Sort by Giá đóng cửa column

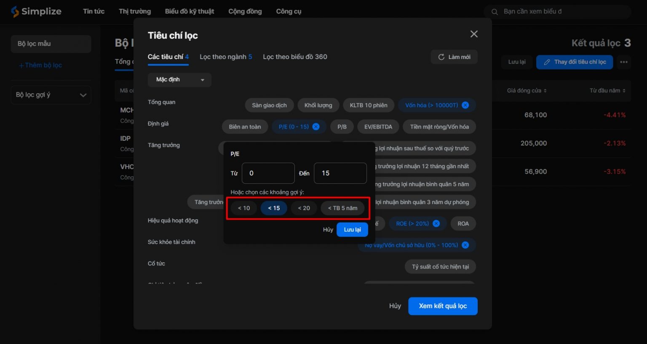(x=527, y=91)
